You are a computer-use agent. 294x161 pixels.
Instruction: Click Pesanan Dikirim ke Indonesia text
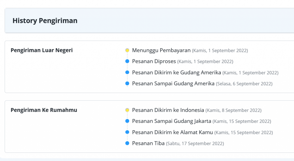168,110
